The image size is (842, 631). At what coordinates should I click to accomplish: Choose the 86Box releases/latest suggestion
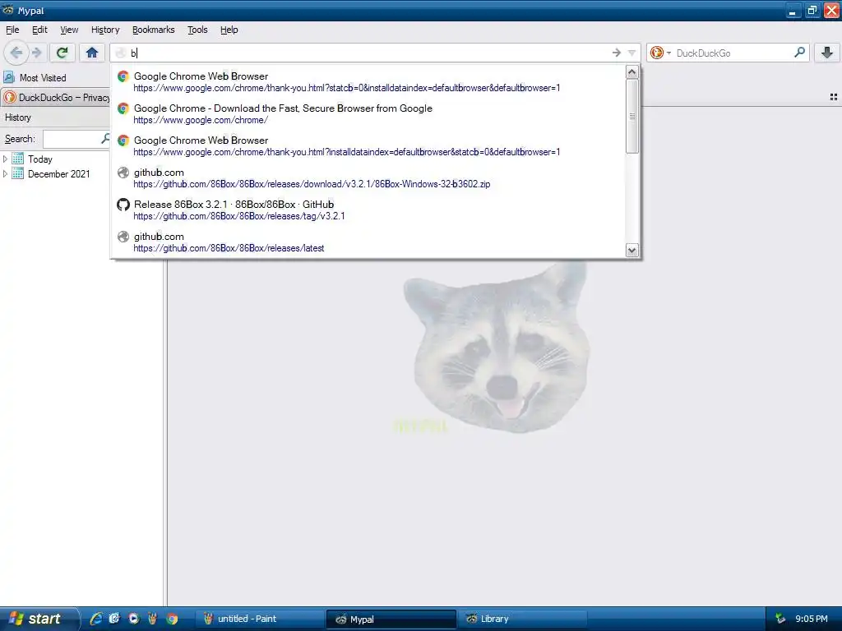coord(368,242)
